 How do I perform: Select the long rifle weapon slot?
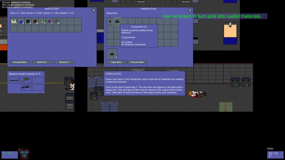tap(14, 80)
